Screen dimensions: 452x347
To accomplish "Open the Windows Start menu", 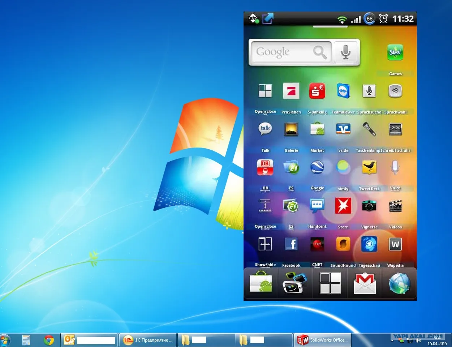I will (4, 340).
